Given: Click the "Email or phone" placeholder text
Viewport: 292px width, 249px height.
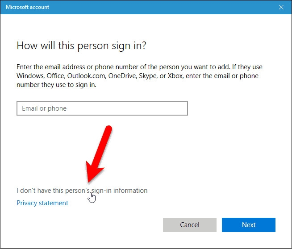Looking at the screenshot, I should click(44, 108).
